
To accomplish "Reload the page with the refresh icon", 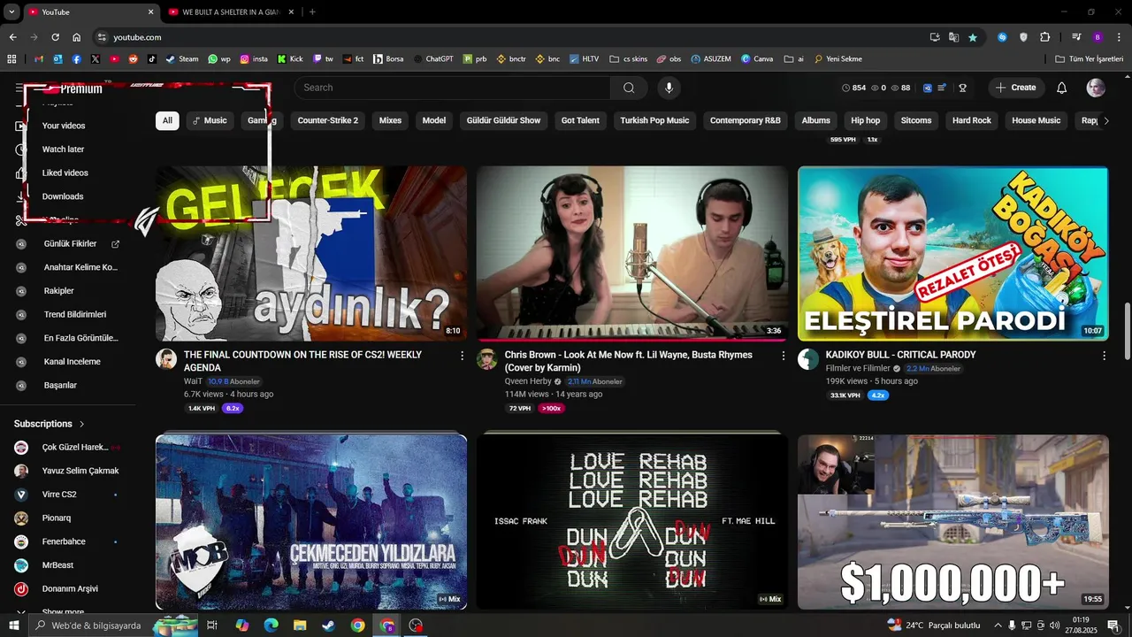I will (55, 37).
